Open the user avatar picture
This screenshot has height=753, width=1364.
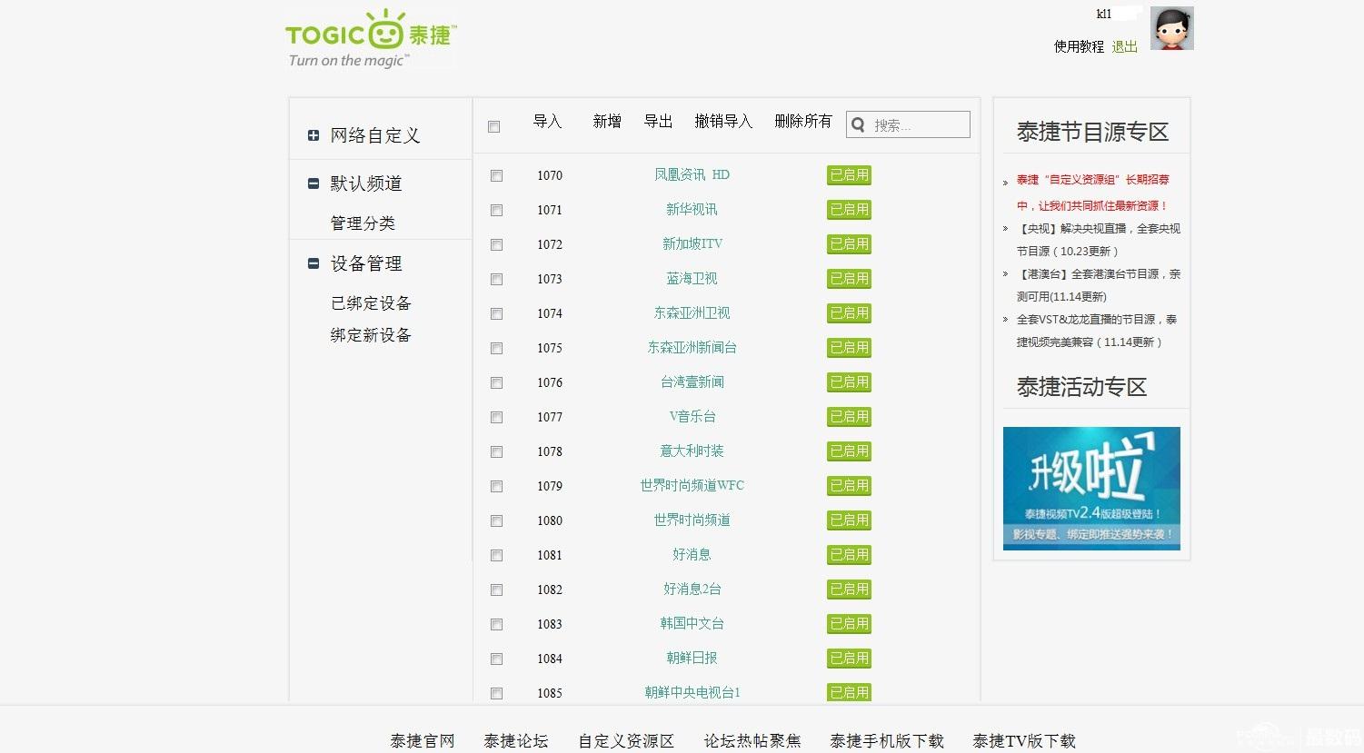point(1171,28)
